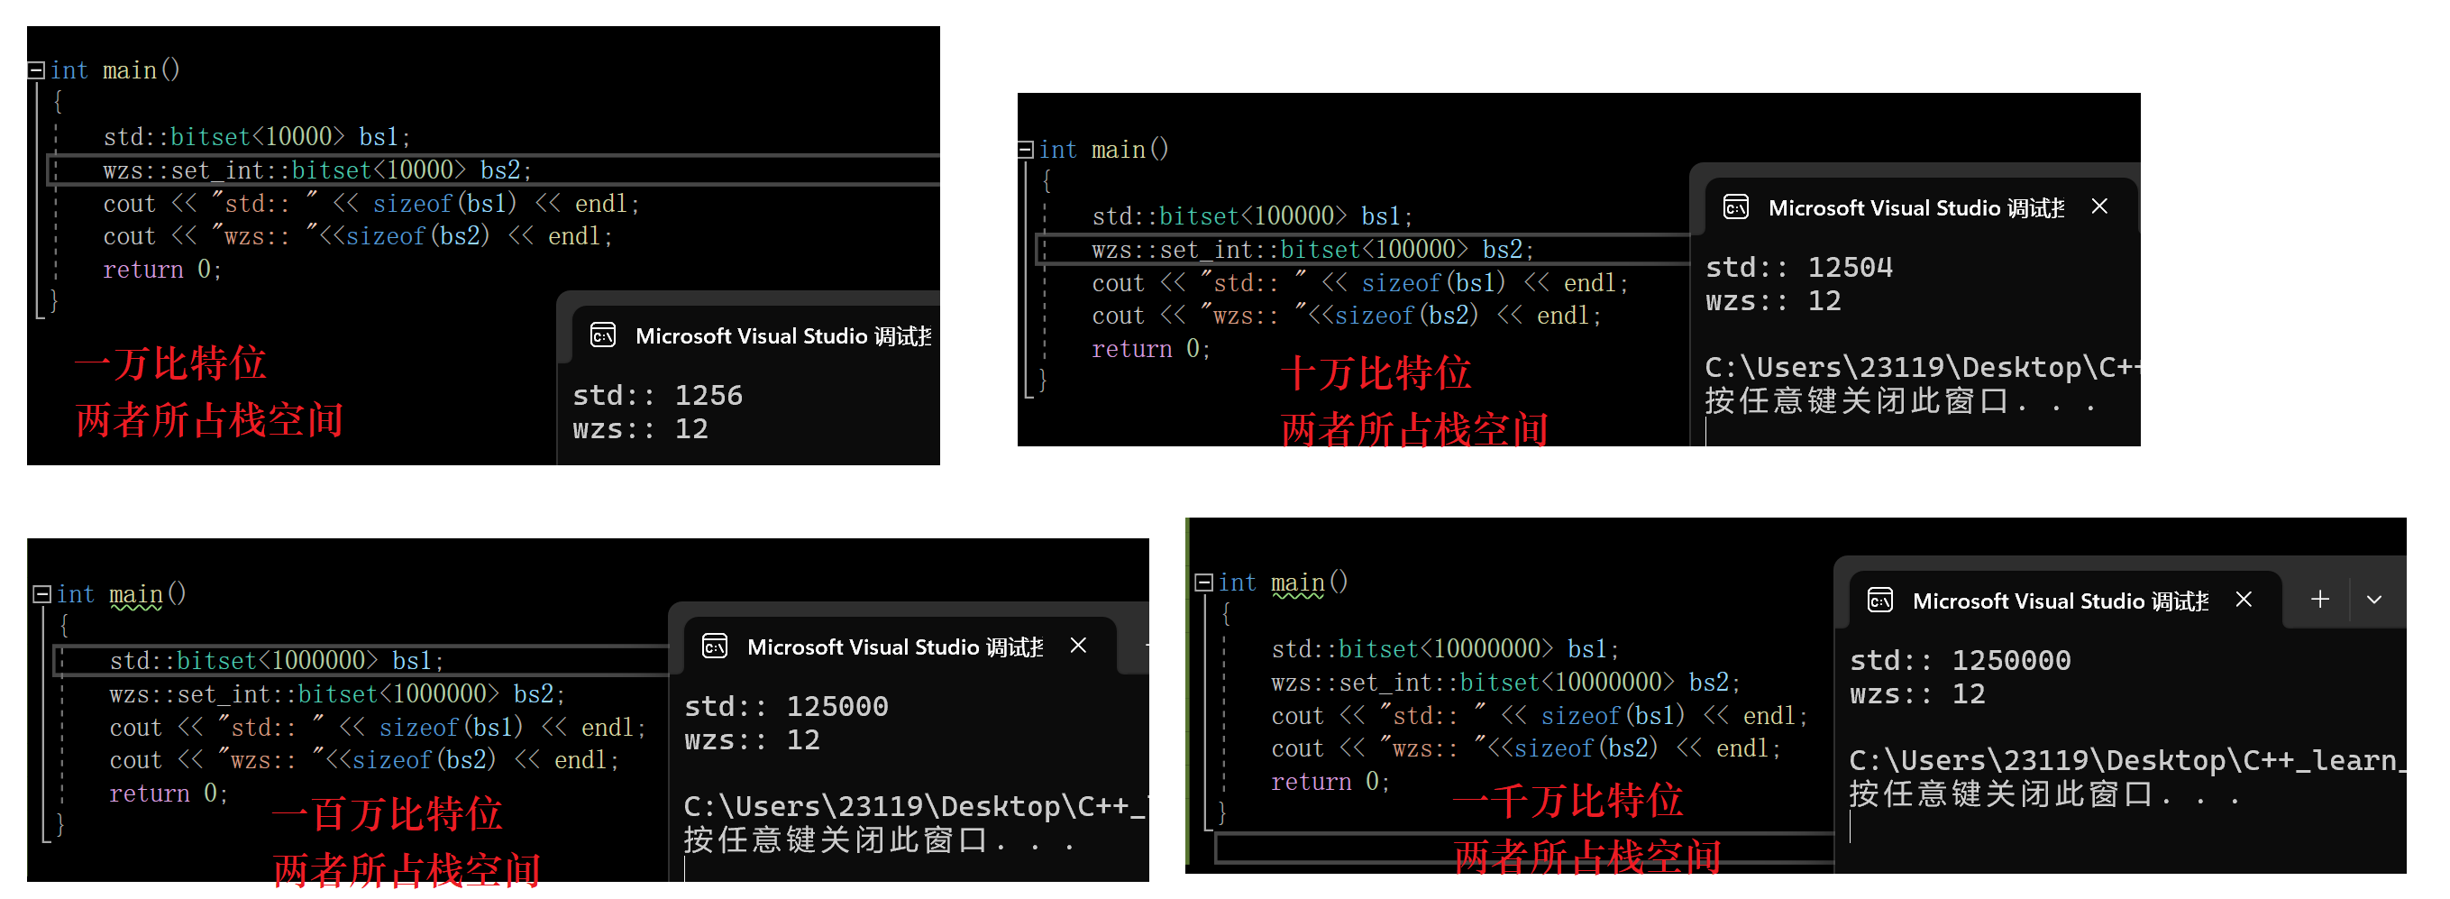2450x899 pixels.
Task: Click the output line std:: 1256
Action: (657, 396)
